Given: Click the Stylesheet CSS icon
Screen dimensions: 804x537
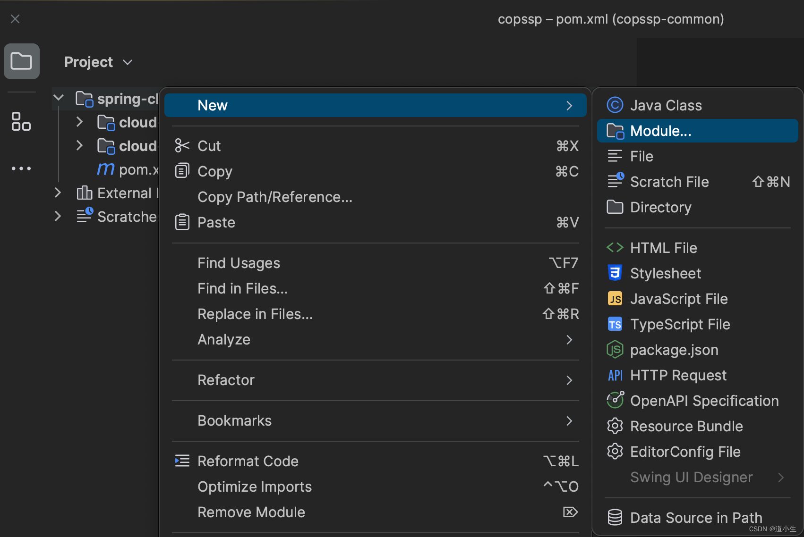Looking at the screenshot, I should (x=615, y=273).
